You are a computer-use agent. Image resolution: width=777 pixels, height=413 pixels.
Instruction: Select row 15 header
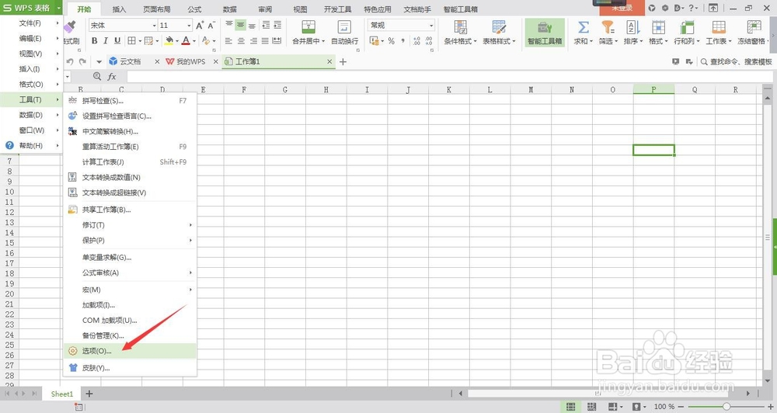(x=9, y=243)
